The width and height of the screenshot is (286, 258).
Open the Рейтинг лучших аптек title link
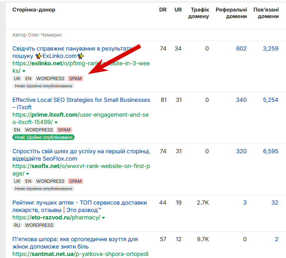[80, 206]
